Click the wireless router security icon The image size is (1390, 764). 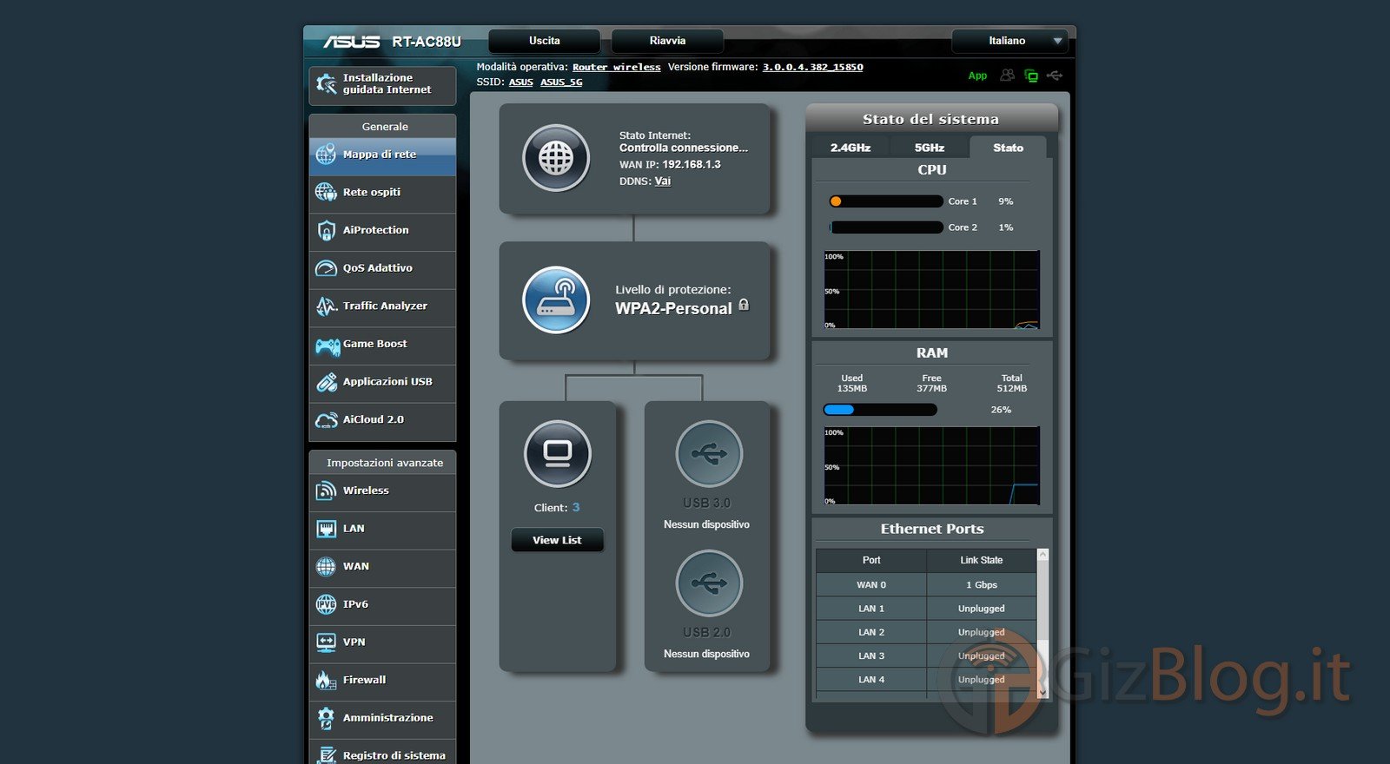[x=556, y=300]
